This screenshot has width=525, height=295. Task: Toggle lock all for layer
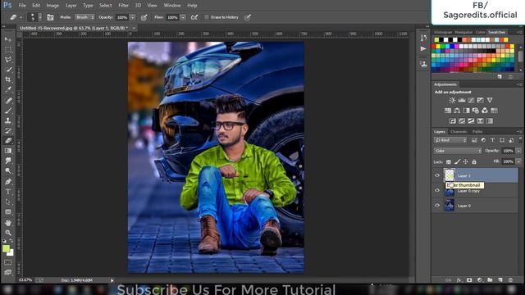pos(474,162)
